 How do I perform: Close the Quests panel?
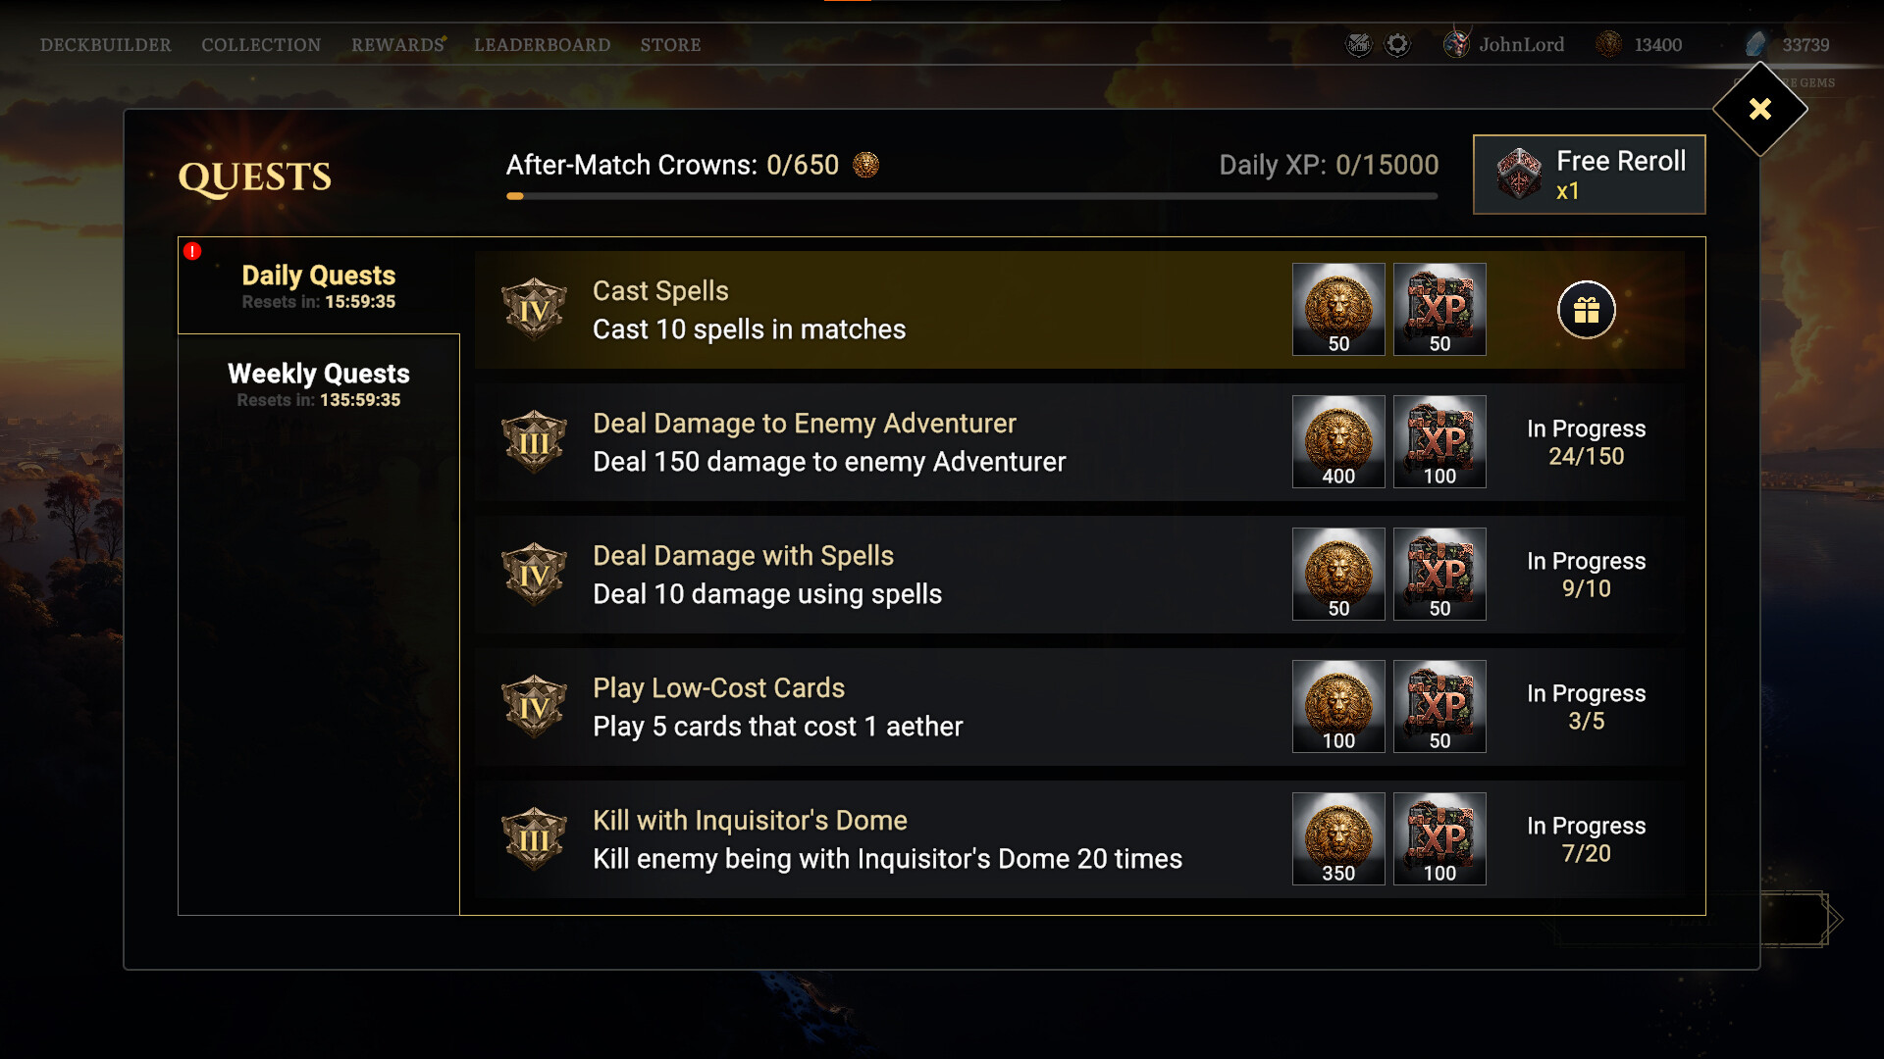(x=1759, y=109)
